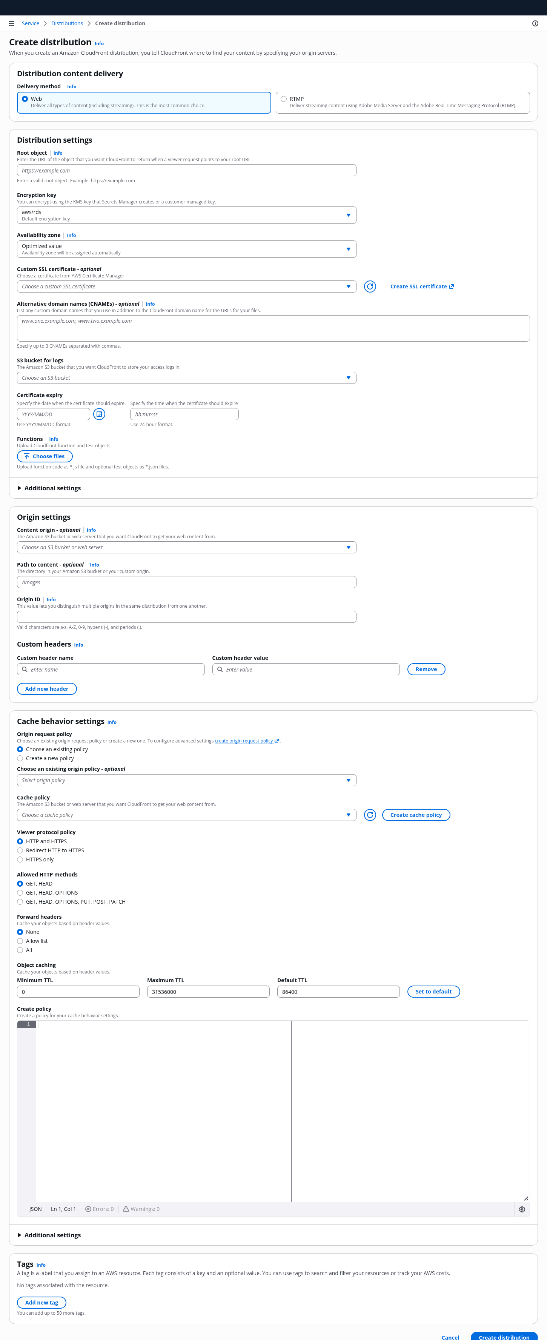Click the Choose files upload button

coord(45,456)
